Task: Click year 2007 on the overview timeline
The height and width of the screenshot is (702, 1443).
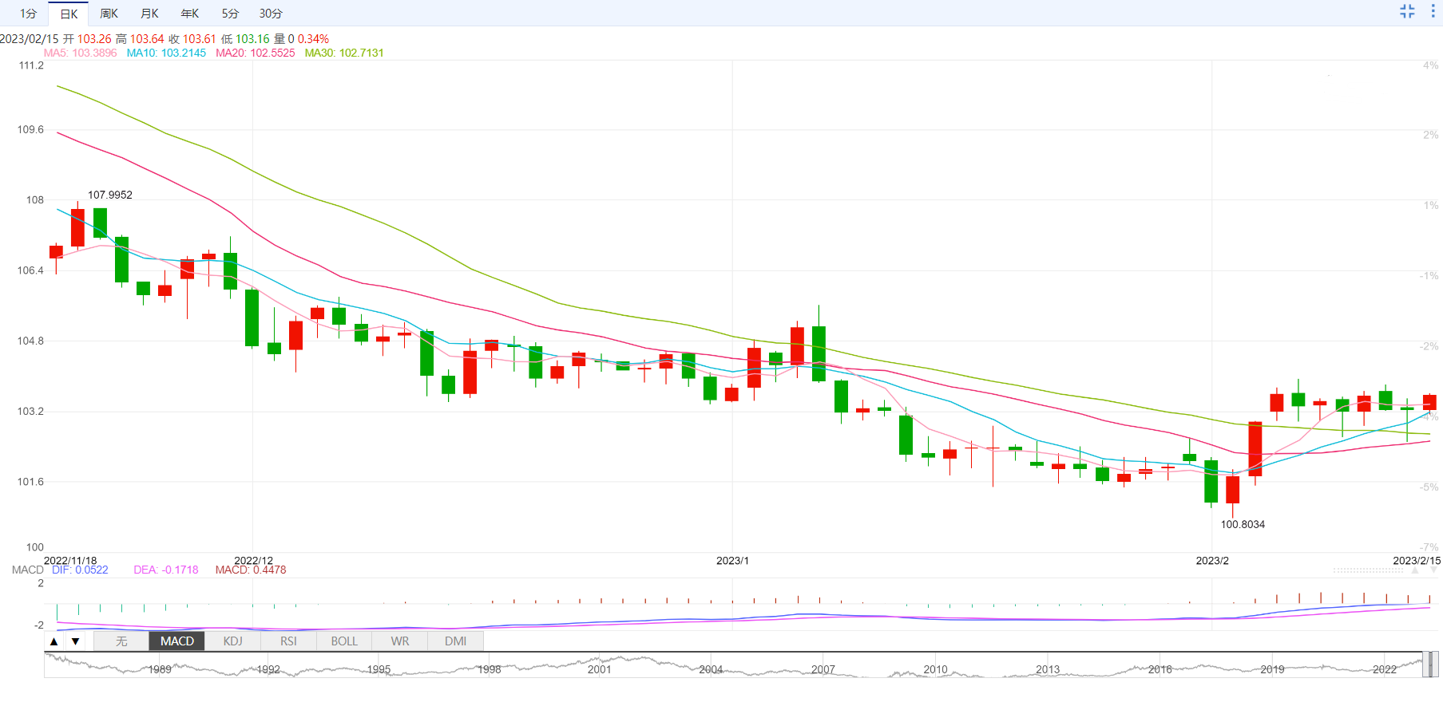Action: click(823, 670)
